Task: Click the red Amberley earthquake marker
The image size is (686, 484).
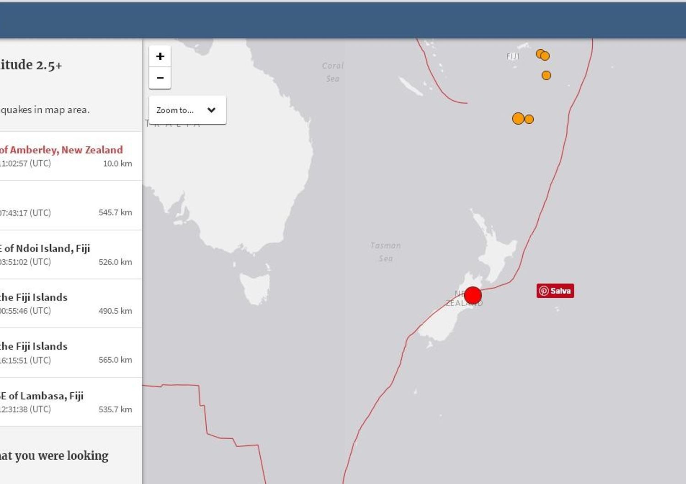Action: tap(473, 295)
